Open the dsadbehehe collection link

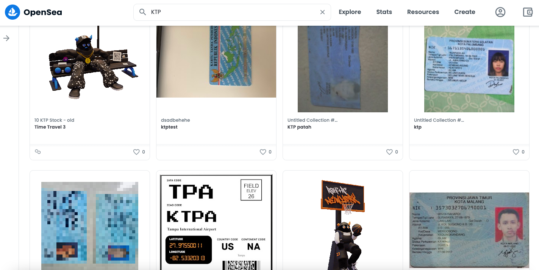175,120
